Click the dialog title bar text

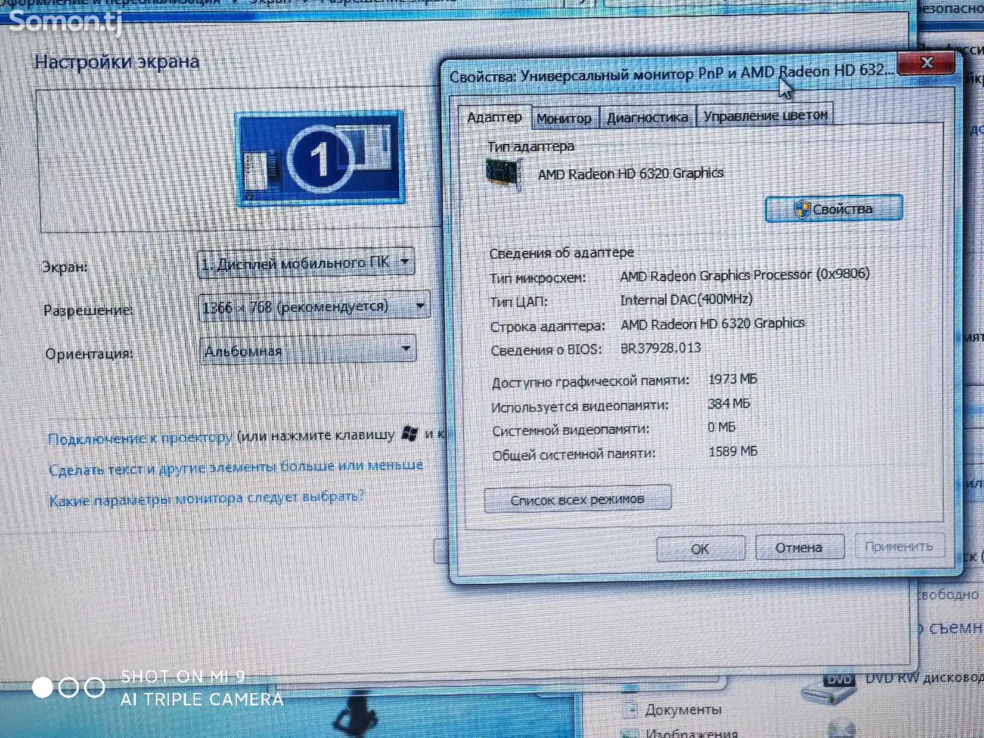670,73
